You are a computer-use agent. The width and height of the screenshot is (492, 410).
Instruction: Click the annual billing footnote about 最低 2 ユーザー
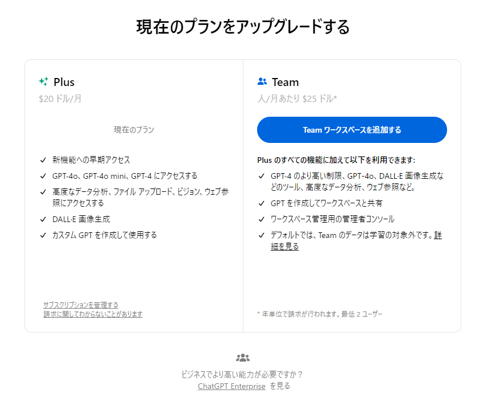(320, 314)
